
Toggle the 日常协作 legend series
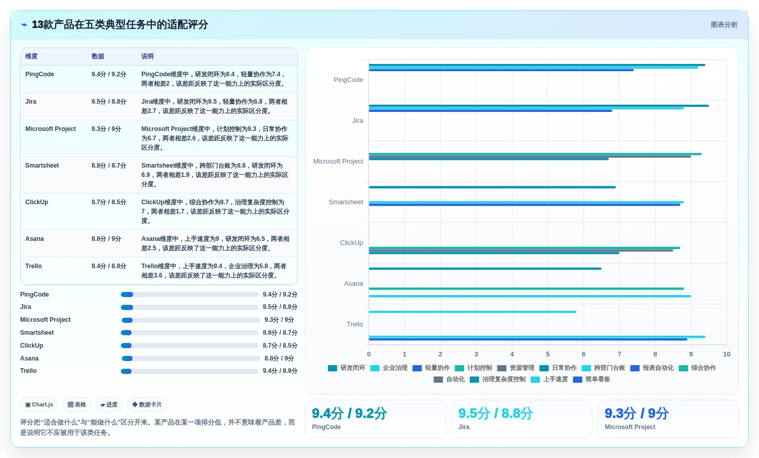(558, 368)
